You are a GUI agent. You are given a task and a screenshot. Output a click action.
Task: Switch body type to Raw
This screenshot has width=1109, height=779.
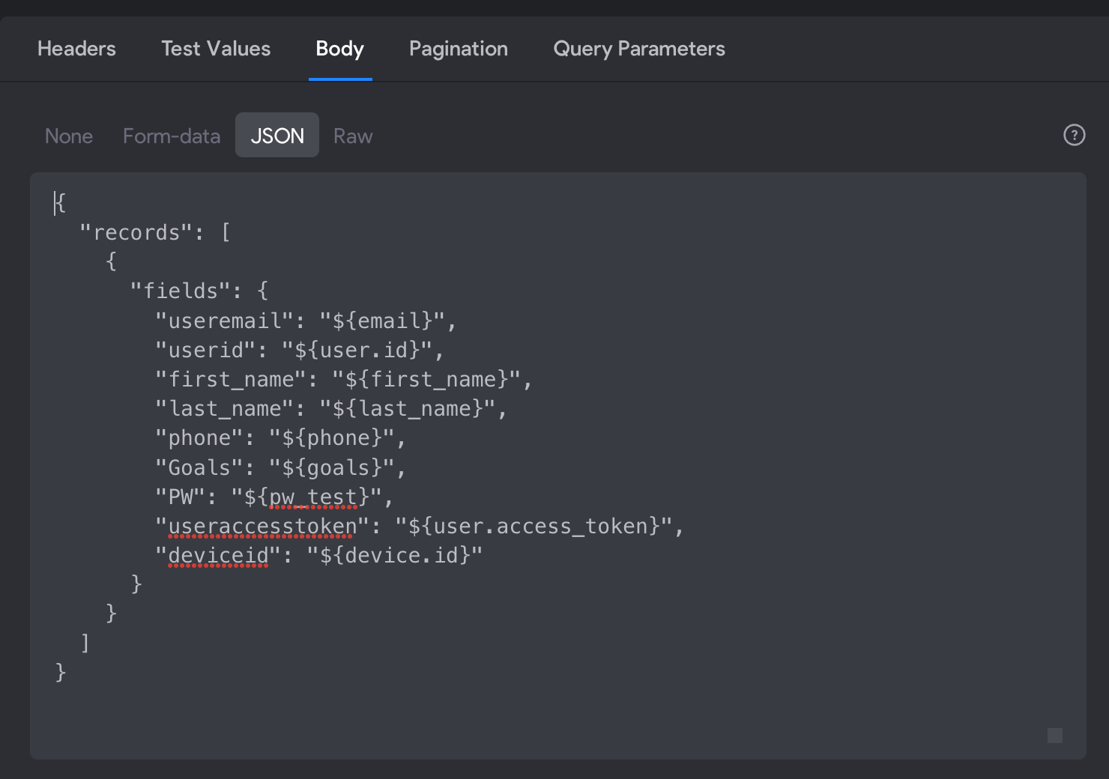pos(353,136)
